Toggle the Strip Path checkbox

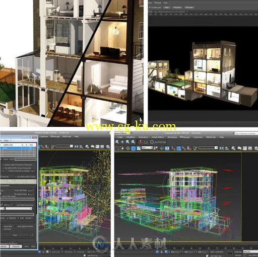click(8, 218)
